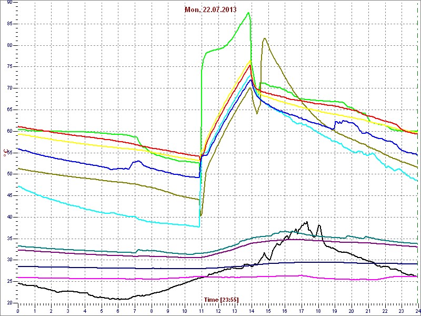
Task: Select the 45 temperature axis label
Action: pos(9,196)
